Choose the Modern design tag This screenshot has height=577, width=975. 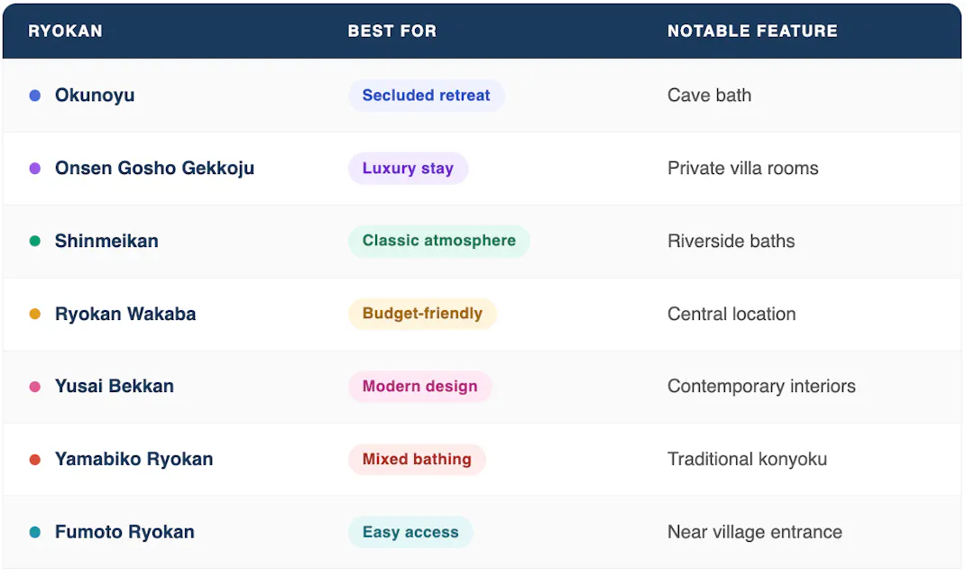[419, 387]
